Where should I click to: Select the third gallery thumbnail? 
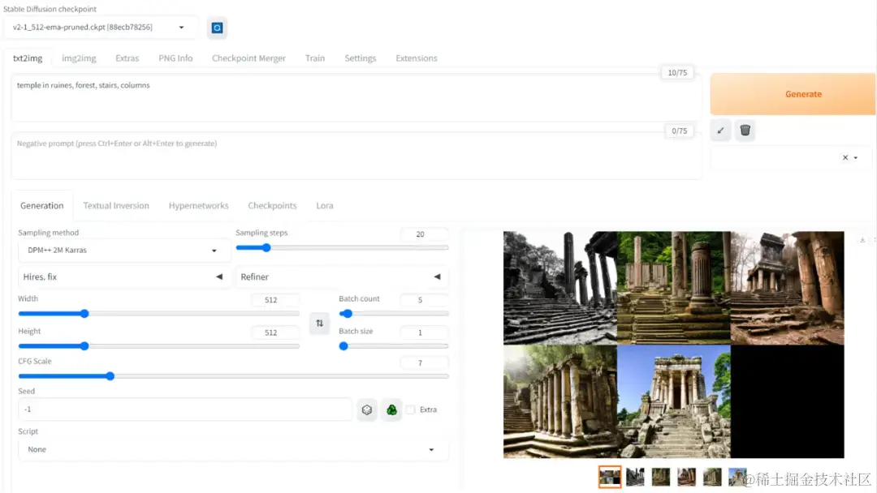click(660, 478)
